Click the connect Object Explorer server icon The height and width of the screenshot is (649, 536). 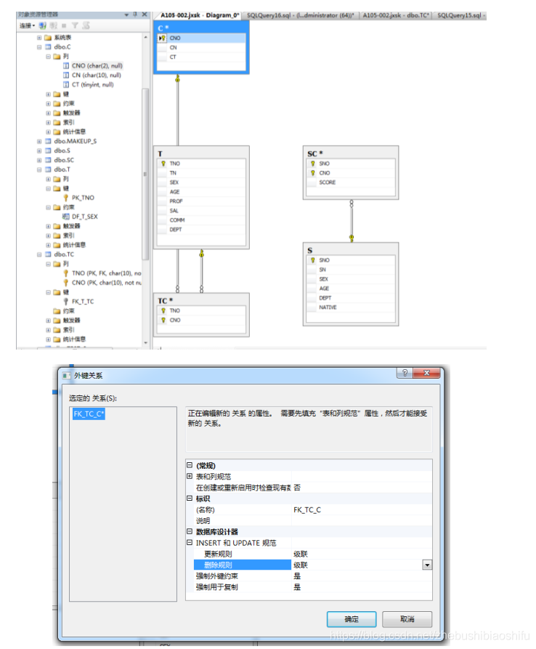(43, 25)
